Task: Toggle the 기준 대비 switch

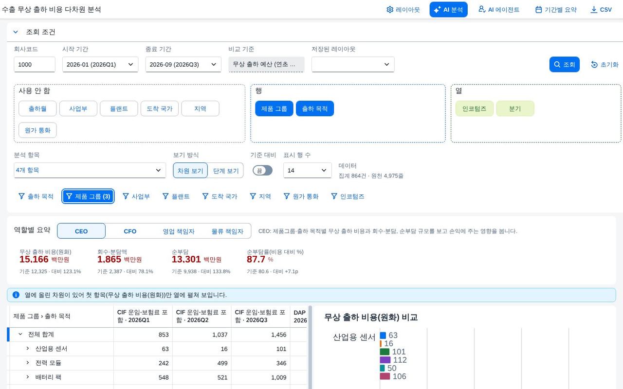Action: coord(262,171)
